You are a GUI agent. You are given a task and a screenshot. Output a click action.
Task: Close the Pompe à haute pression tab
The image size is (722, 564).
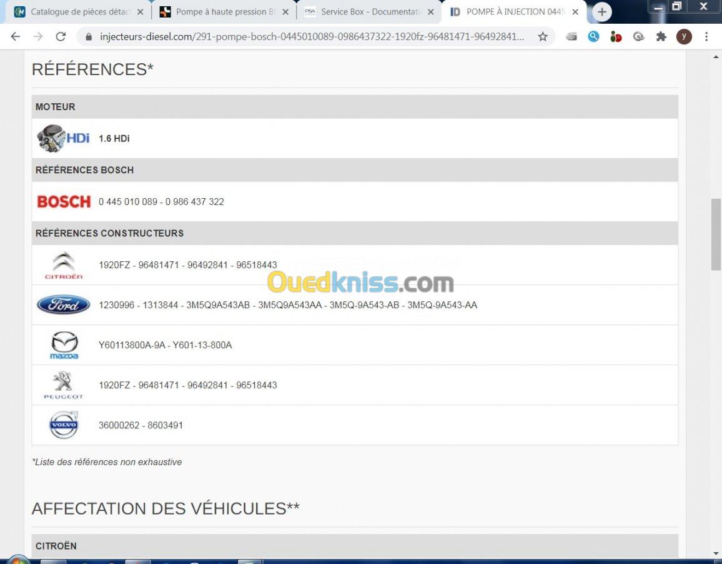click(285, 12)
